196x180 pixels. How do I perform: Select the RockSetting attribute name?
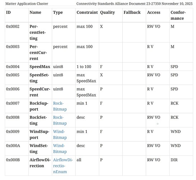tap(38, 120)
